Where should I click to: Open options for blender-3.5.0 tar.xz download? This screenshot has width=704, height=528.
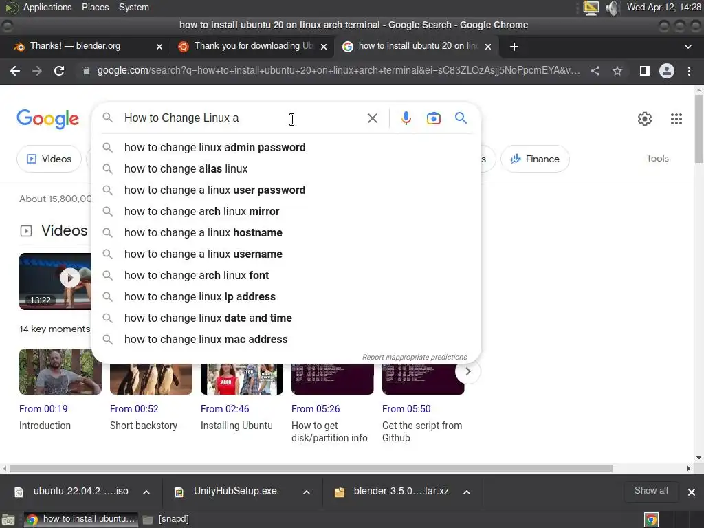[x=467, y=492]
